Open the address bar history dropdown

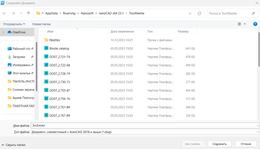point(190,14)
